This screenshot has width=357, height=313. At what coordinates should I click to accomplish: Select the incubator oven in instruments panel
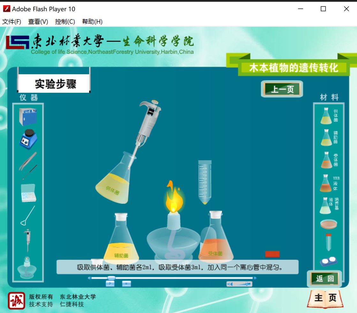(27, 117)
